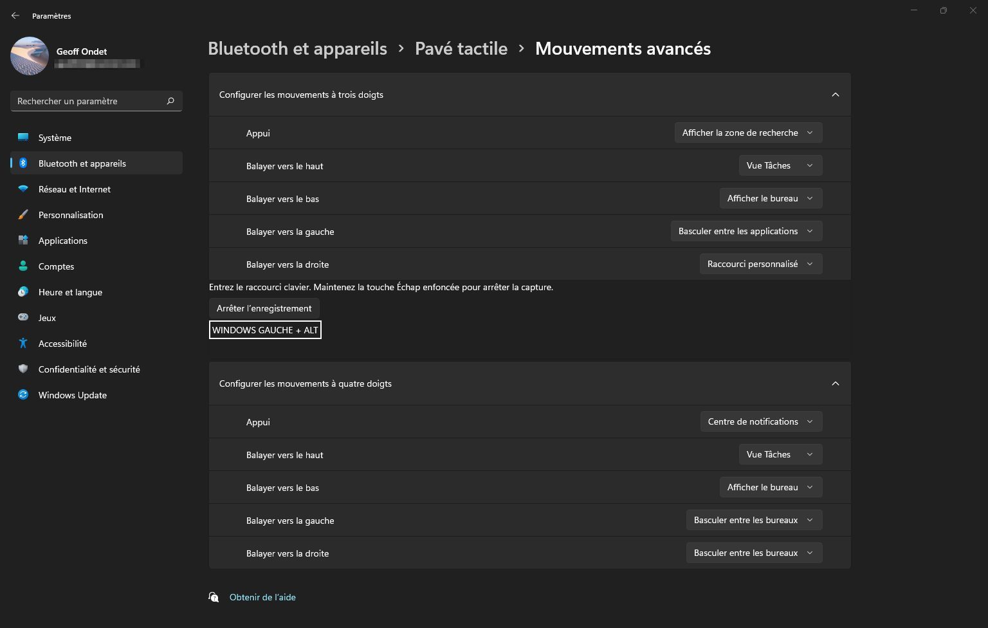Click the Applications grid icon
This screenshot has width=988, height=628.
coord(23,241)
